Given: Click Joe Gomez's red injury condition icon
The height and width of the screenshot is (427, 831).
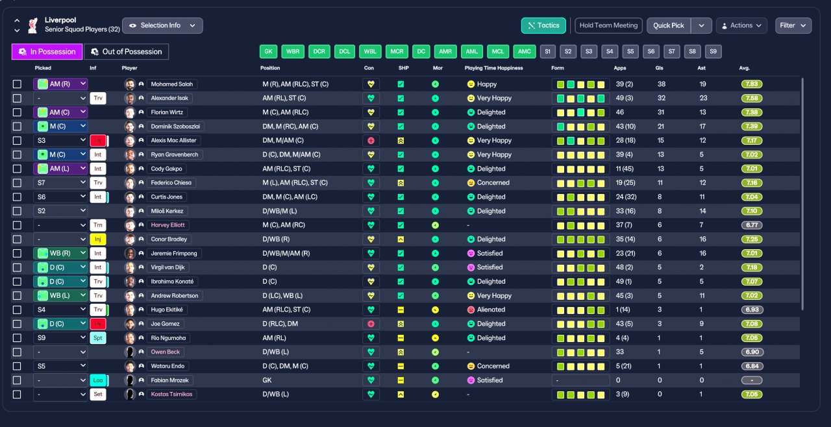Looking at the screenshot, I should tap(371, 324).
